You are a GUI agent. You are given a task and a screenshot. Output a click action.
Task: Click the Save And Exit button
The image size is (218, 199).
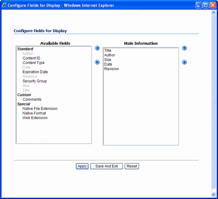(107, 166)
